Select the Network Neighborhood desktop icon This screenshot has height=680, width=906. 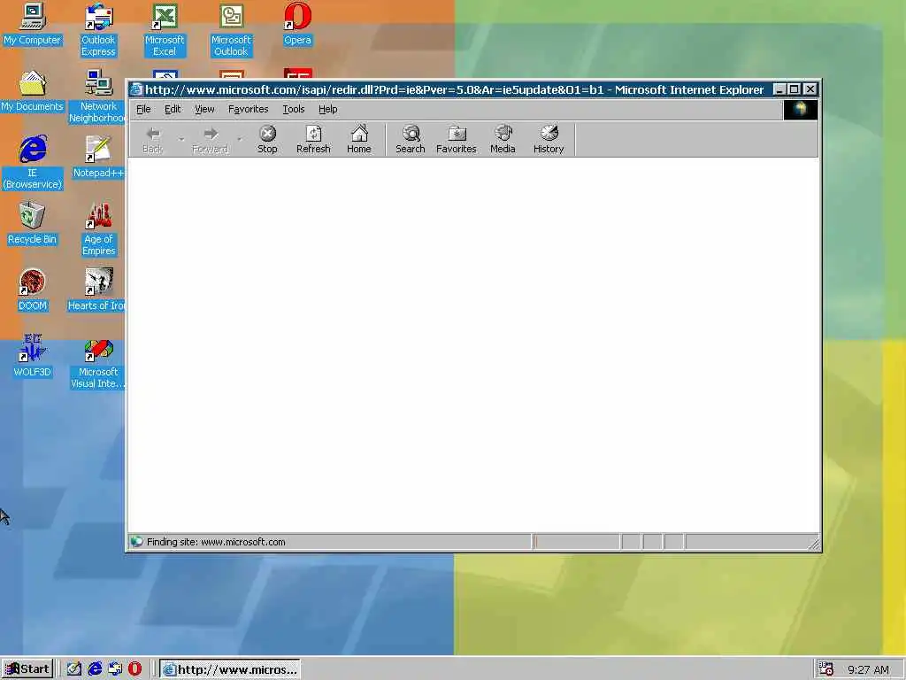click(x=97, y=97)
